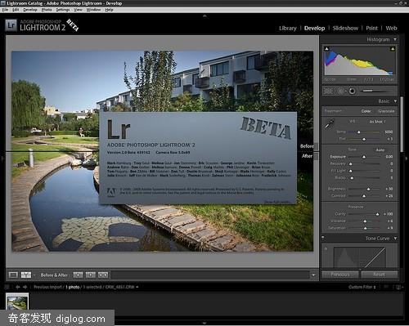Toggle the highlight clipping indicator in histogram
This screenshot has width=409, height=326.
pyautogui.click(x=393, y=49)
